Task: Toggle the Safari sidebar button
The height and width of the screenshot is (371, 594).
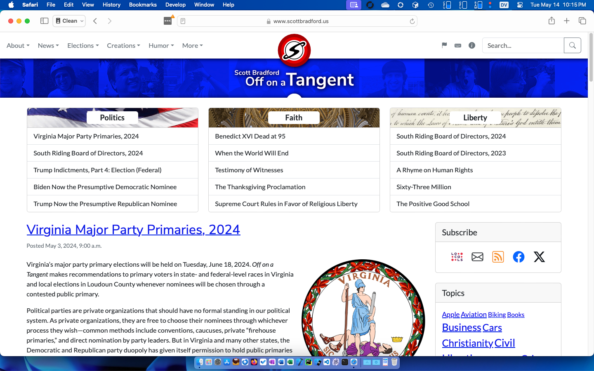Action: 44,21
